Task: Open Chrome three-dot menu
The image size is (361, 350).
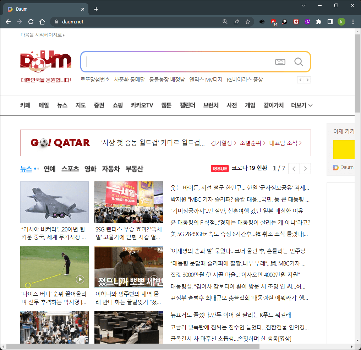Action: click(353, 22)
